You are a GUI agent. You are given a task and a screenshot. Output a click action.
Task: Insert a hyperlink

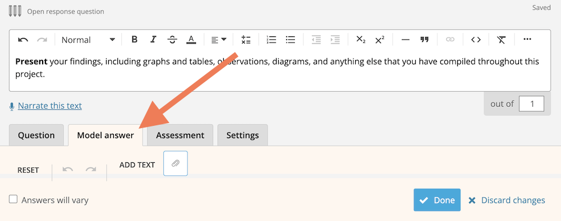(x=450, y=40)
